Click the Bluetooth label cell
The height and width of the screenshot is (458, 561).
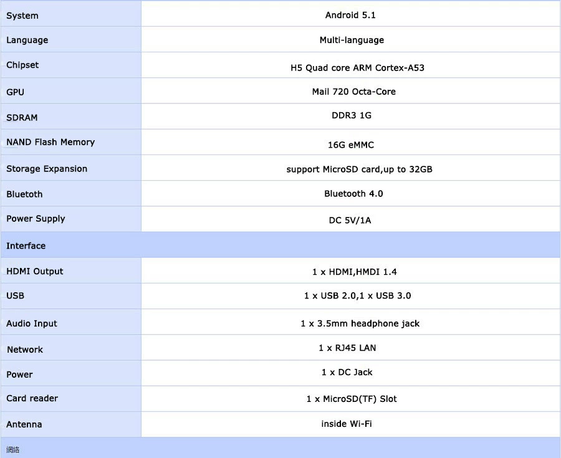(x=71, y=193)
